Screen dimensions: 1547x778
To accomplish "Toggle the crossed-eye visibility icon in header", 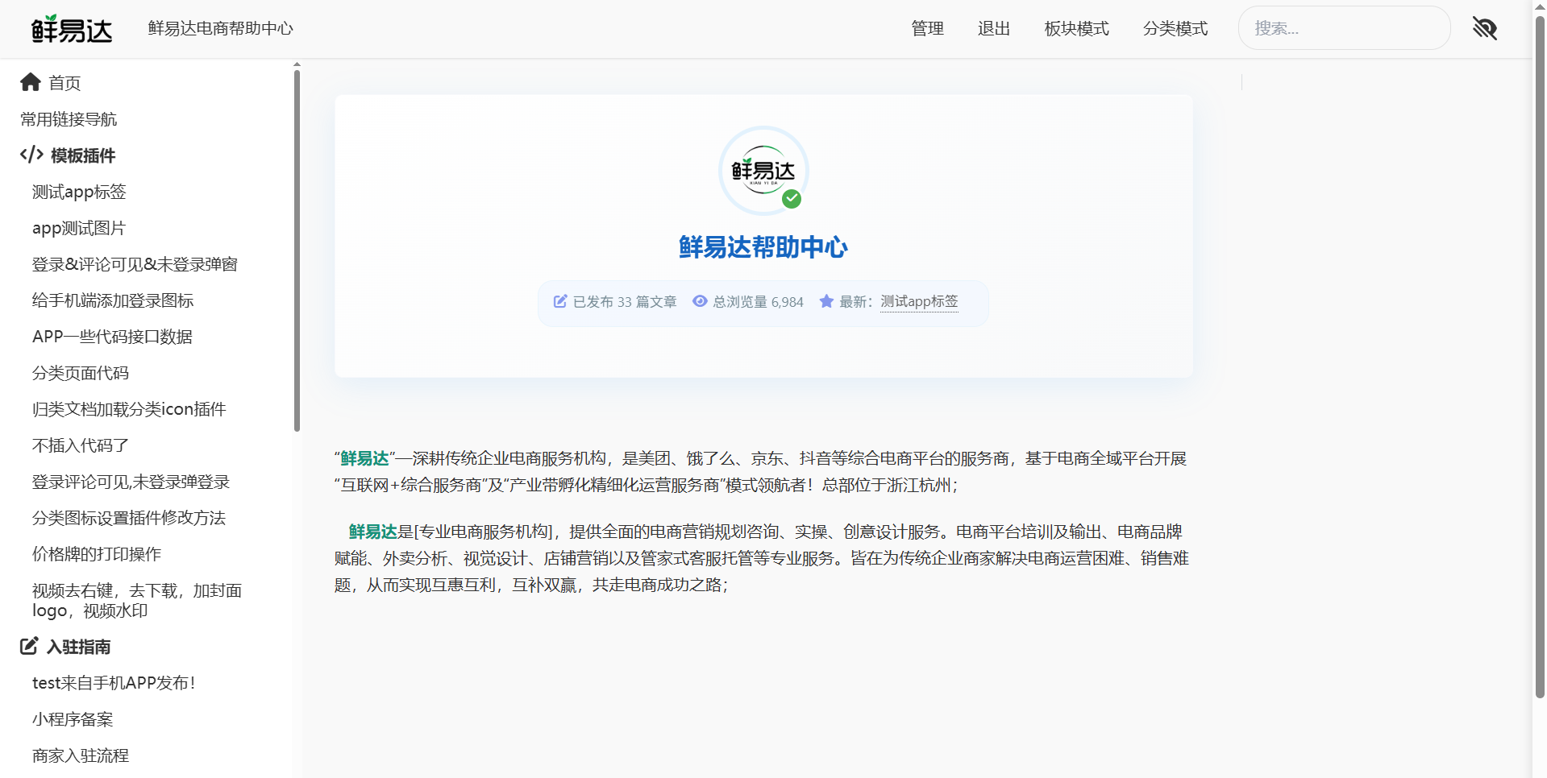I will click(1484, 28).
